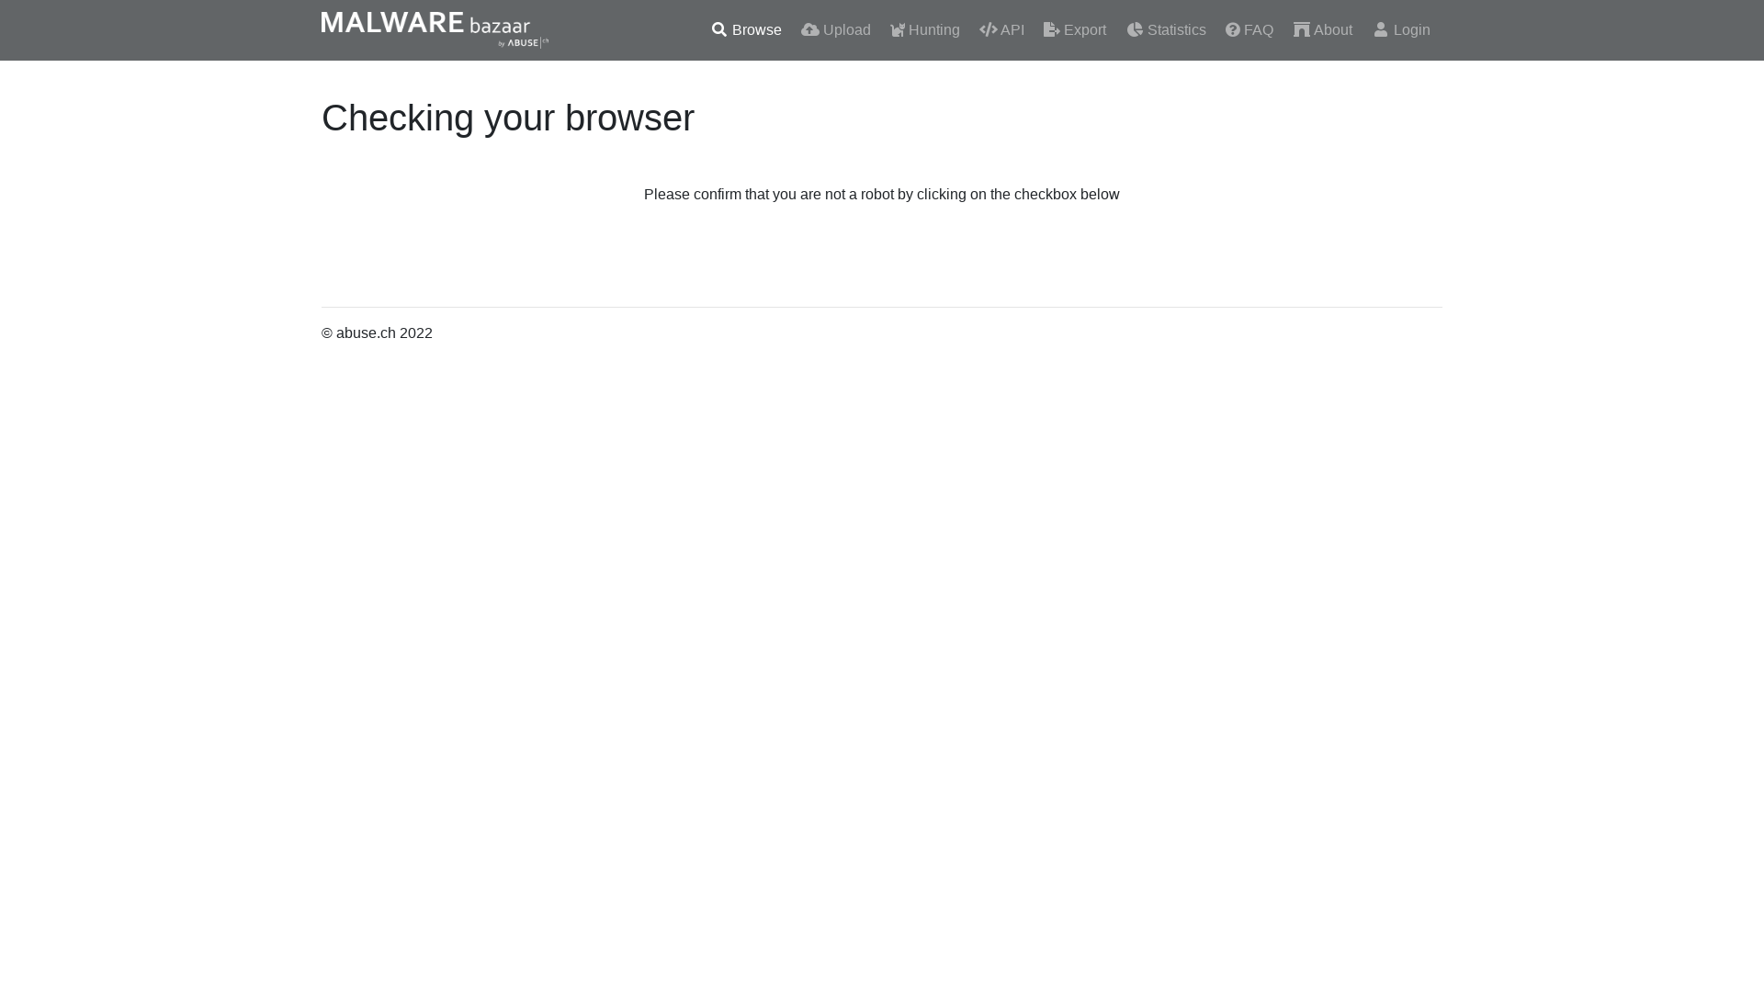Click the Hunting icon in the navbar
Image resolution: width=1764 pixels, height=992 pixels.
click(898, 29)
